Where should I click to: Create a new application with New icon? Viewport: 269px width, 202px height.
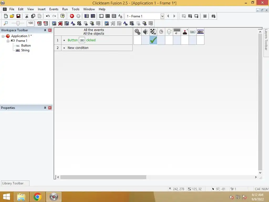6,16
